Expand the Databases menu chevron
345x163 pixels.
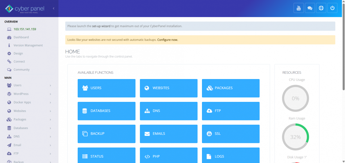point(51,128)
